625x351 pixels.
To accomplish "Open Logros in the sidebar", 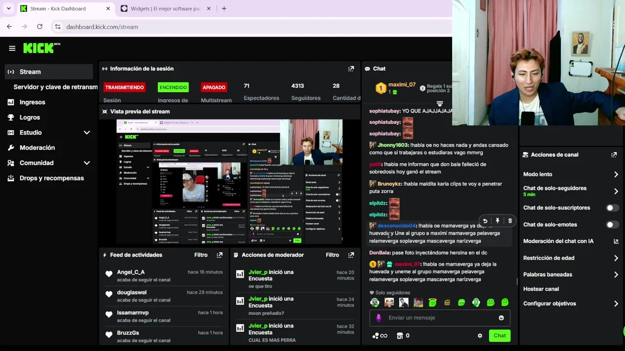I will click(x=30, y=117).
